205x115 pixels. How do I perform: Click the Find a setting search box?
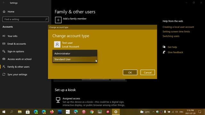(x=26, y=19)
